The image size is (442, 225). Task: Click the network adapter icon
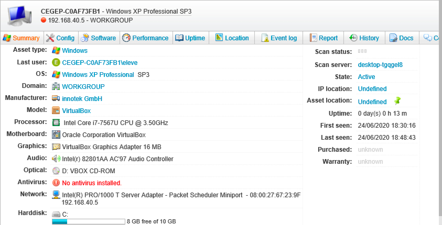tap(56, 195)
